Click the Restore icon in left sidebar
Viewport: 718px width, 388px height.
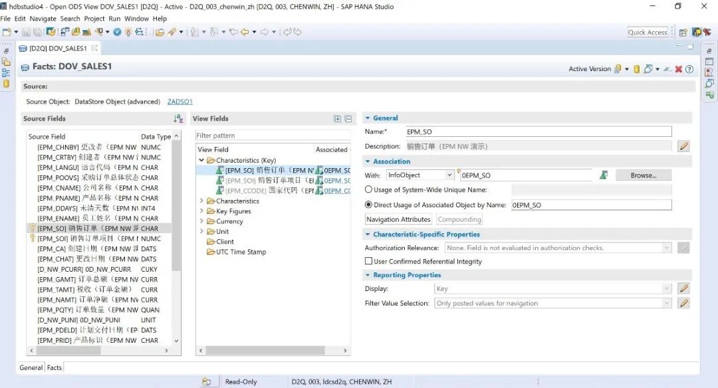[x=7, y=51]
